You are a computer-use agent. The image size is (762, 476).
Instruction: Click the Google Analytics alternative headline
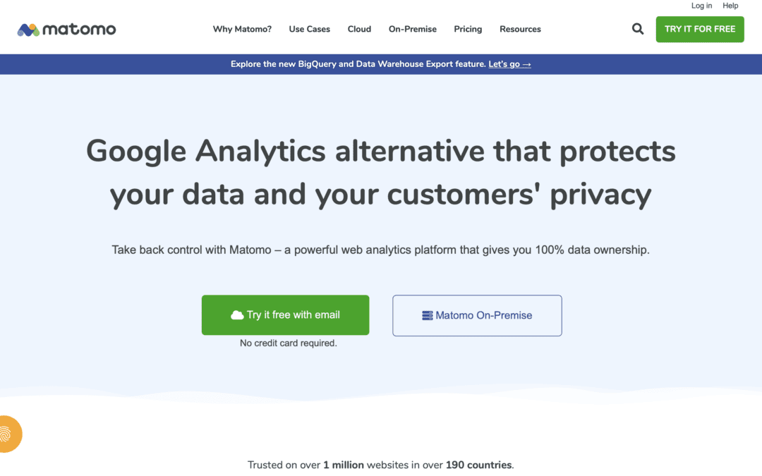pyautogui.click(x=381, y=173)
